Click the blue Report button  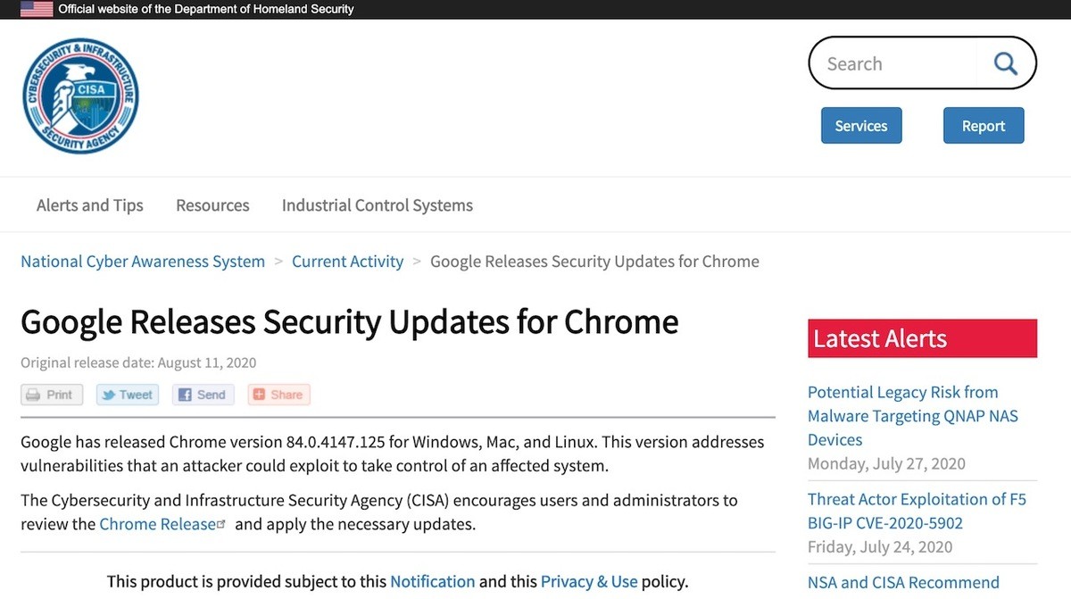pos(984,126)
